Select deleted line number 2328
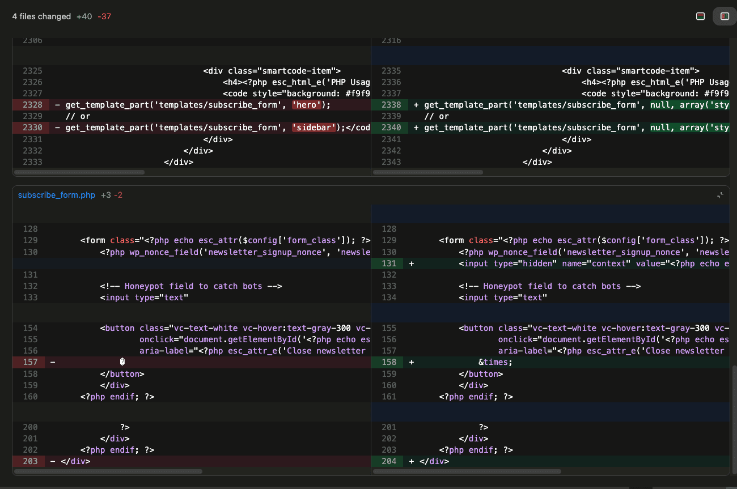This screenshot has width=737, height=489. point(31,104)
